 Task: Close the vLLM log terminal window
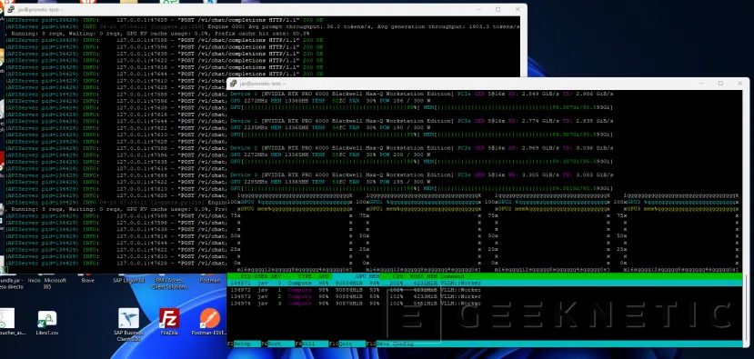coord(518,9)
